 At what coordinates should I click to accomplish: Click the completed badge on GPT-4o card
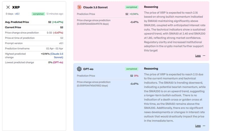(x=132, y=69)
